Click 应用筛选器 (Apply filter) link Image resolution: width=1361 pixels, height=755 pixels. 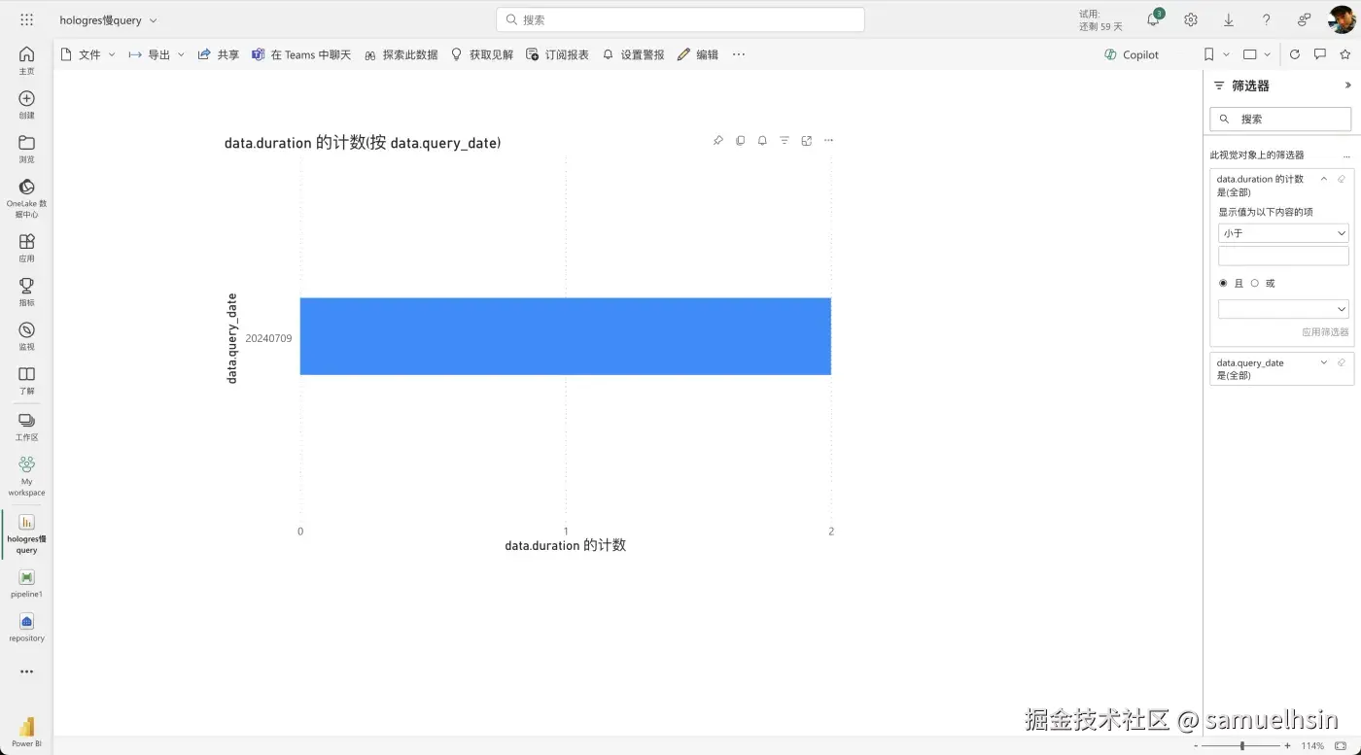[1325, 332]
